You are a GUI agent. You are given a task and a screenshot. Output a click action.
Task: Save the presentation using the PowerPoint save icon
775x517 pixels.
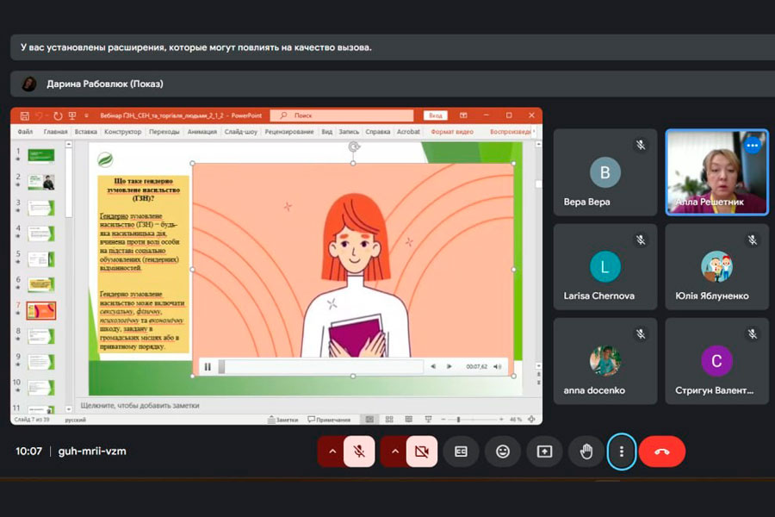coord(25,115)
